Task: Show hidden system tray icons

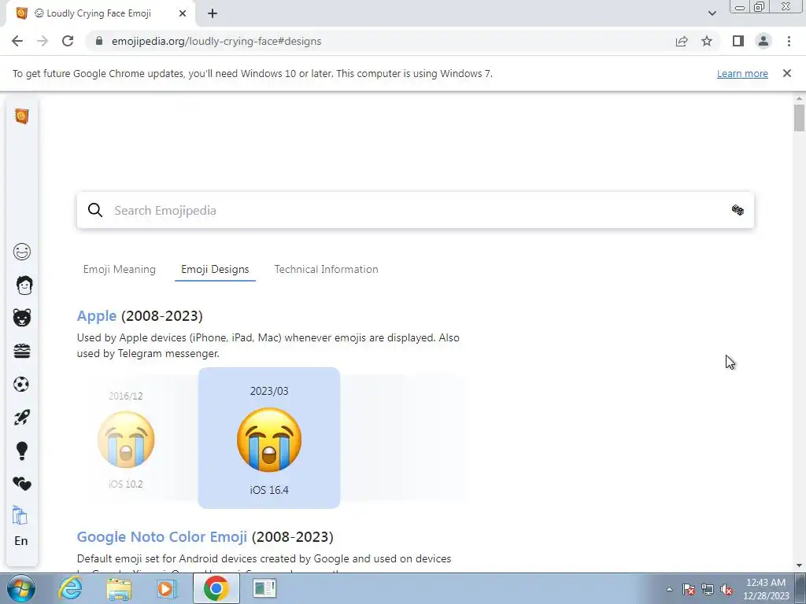Action: click(669, 589)
